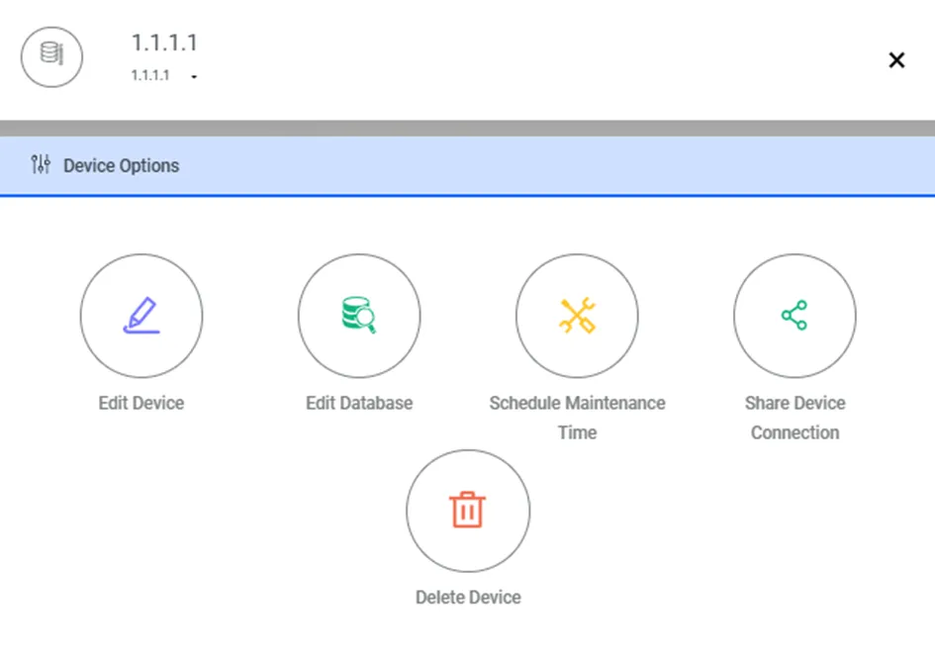Click the large 1.1.1.1 device title
935x663 pixels.
(x=164, y=43)
